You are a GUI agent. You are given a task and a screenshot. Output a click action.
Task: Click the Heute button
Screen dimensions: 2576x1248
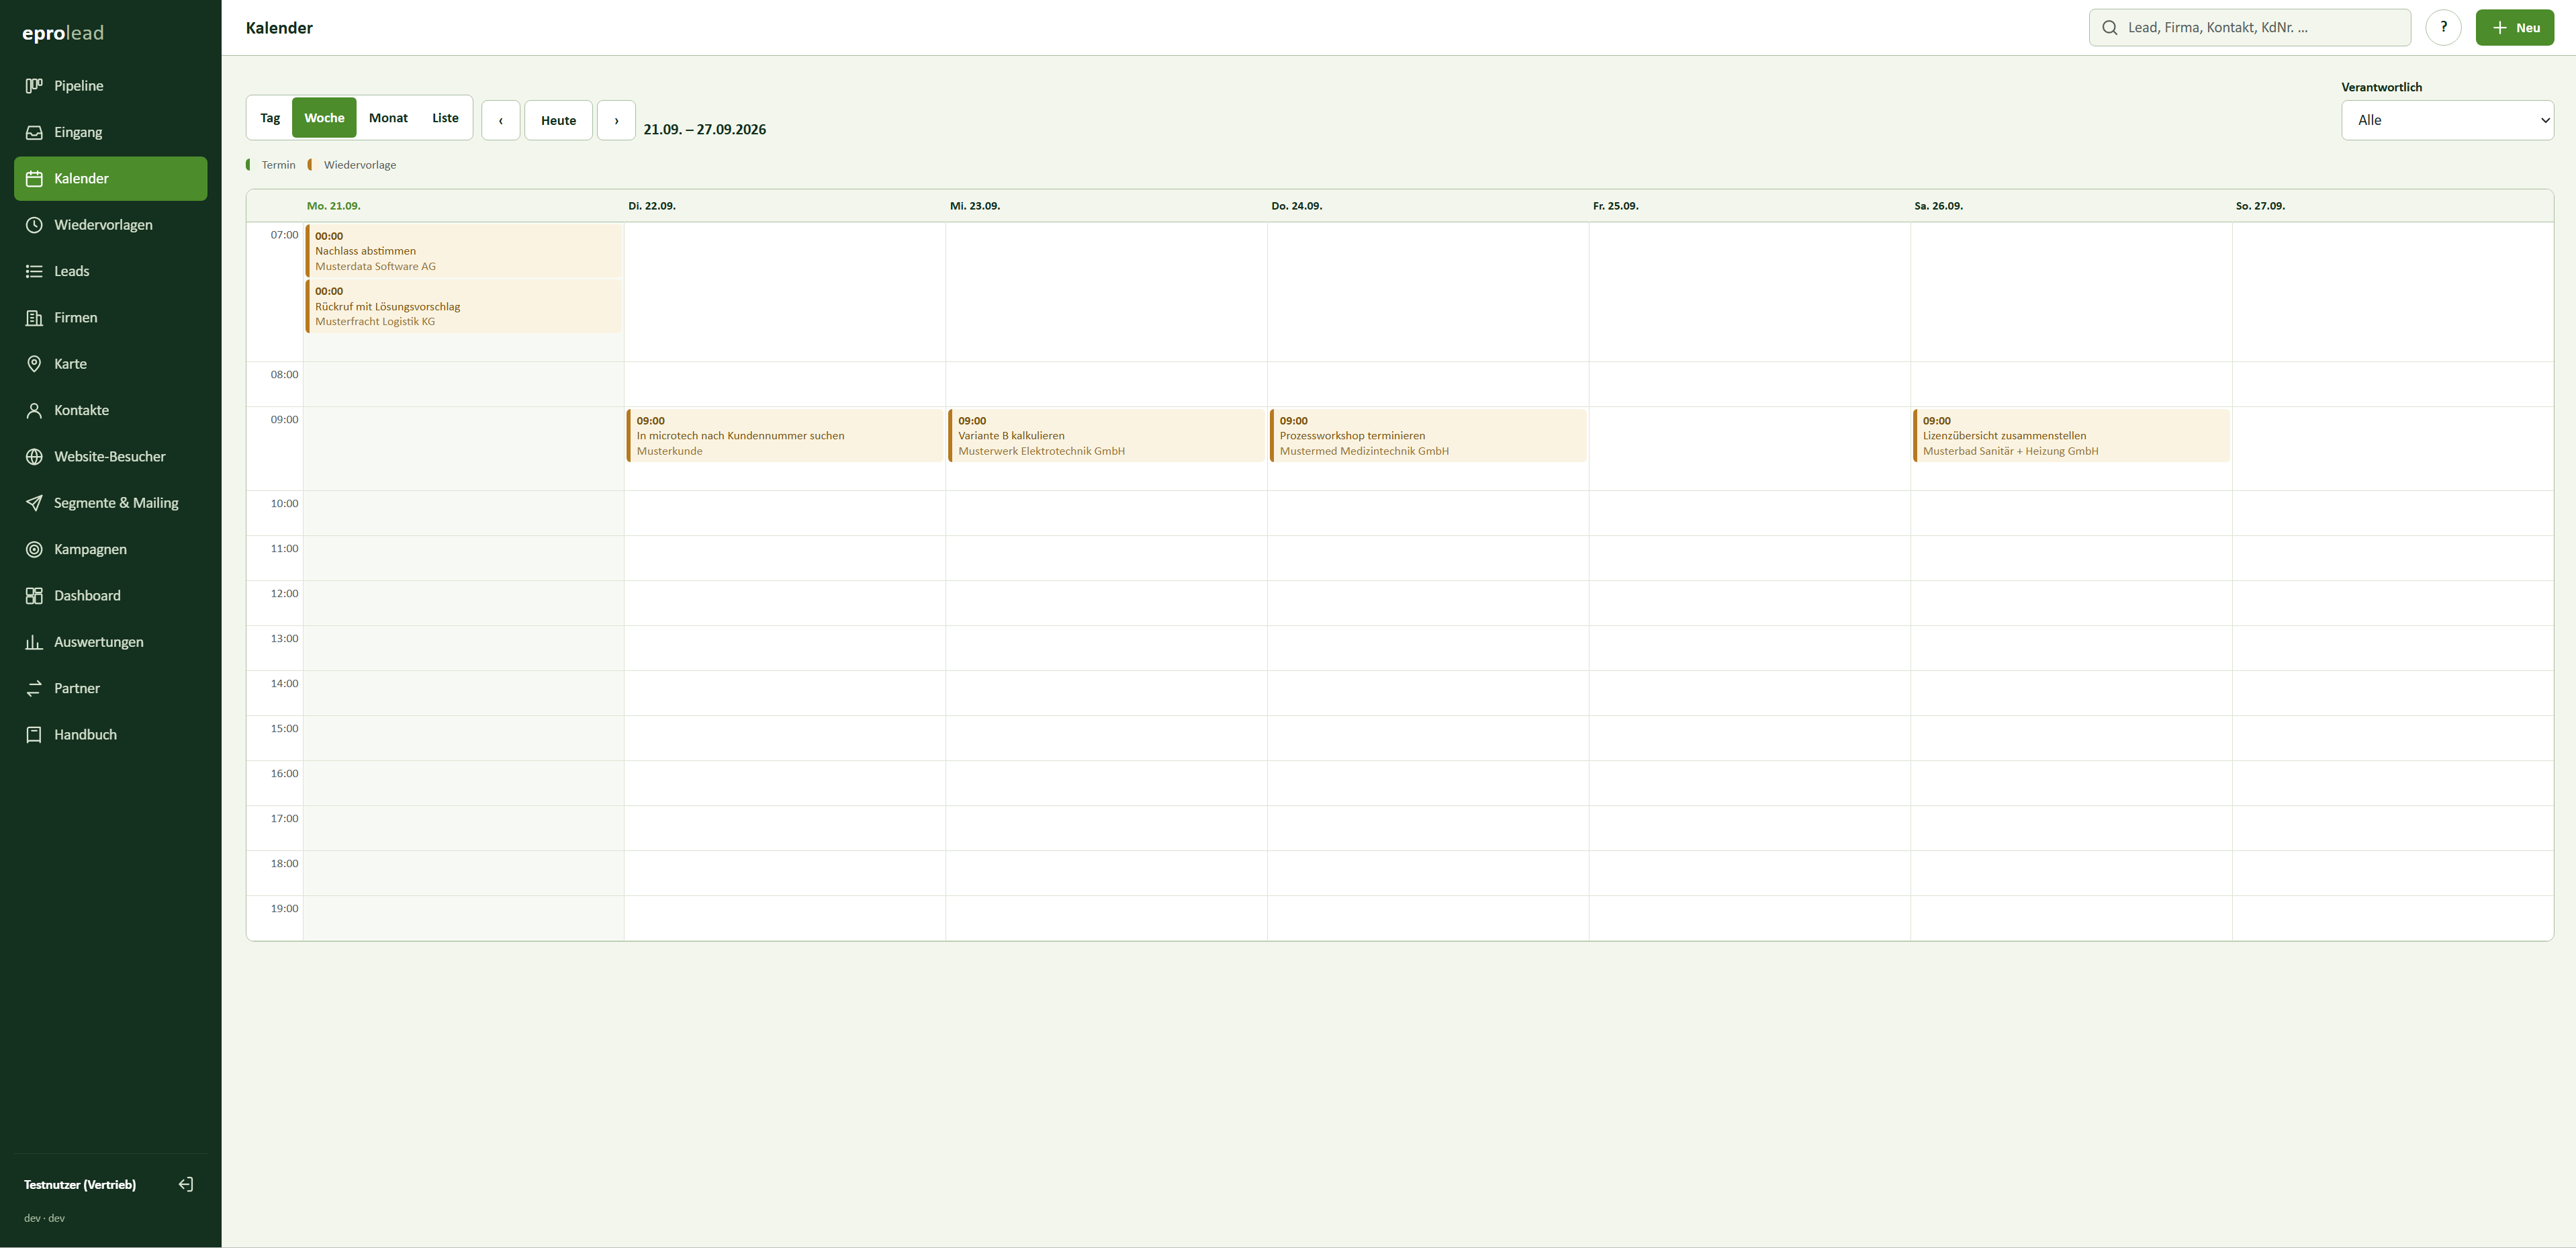click(558, 120)
